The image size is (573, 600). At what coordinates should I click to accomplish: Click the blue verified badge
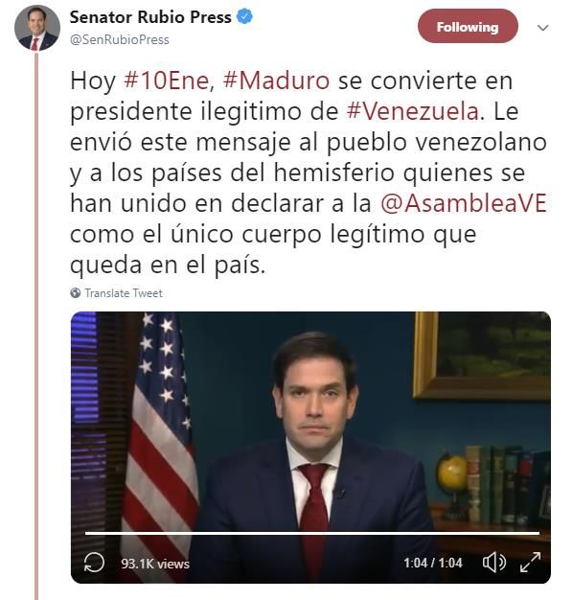pos(244,17)
